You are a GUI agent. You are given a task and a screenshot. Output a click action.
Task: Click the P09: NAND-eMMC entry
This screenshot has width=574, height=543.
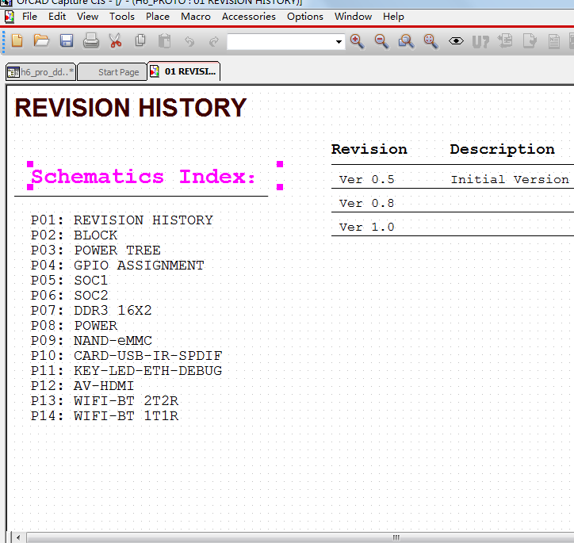click(x=91, y=341)
